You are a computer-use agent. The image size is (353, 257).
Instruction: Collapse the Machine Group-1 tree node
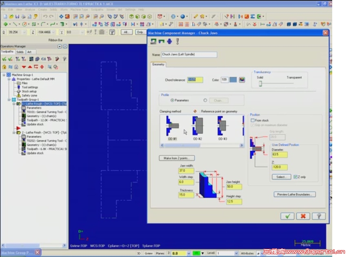click(4, 75)
